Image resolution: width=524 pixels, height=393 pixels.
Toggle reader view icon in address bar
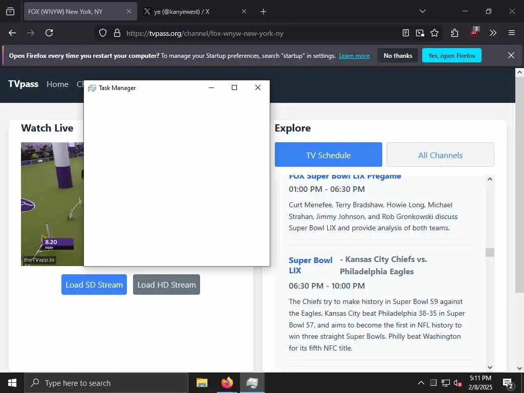coord(406,33)
